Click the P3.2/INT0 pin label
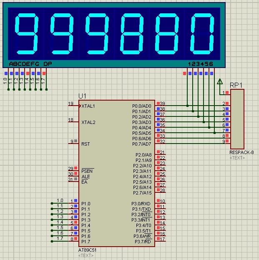This screenshot has width=259, height=260. pos(141,215)
